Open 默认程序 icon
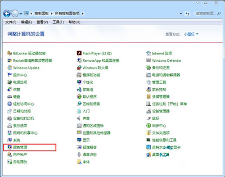The height and width of the screenshot is (177, 225). coord(79,96)
